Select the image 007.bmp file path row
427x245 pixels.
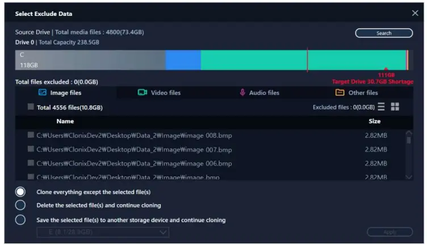[134, 150]
